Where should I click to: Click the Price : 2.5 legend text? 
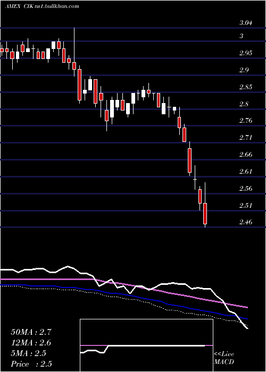[x=31, y=364]
